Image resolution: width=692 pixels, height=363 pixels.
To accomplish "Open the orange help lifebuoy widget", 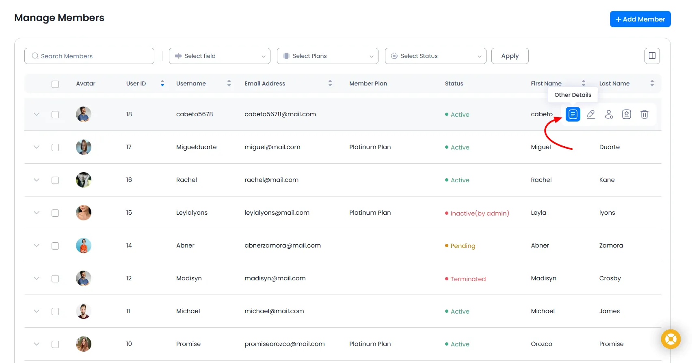I will (x=670, y=339).
